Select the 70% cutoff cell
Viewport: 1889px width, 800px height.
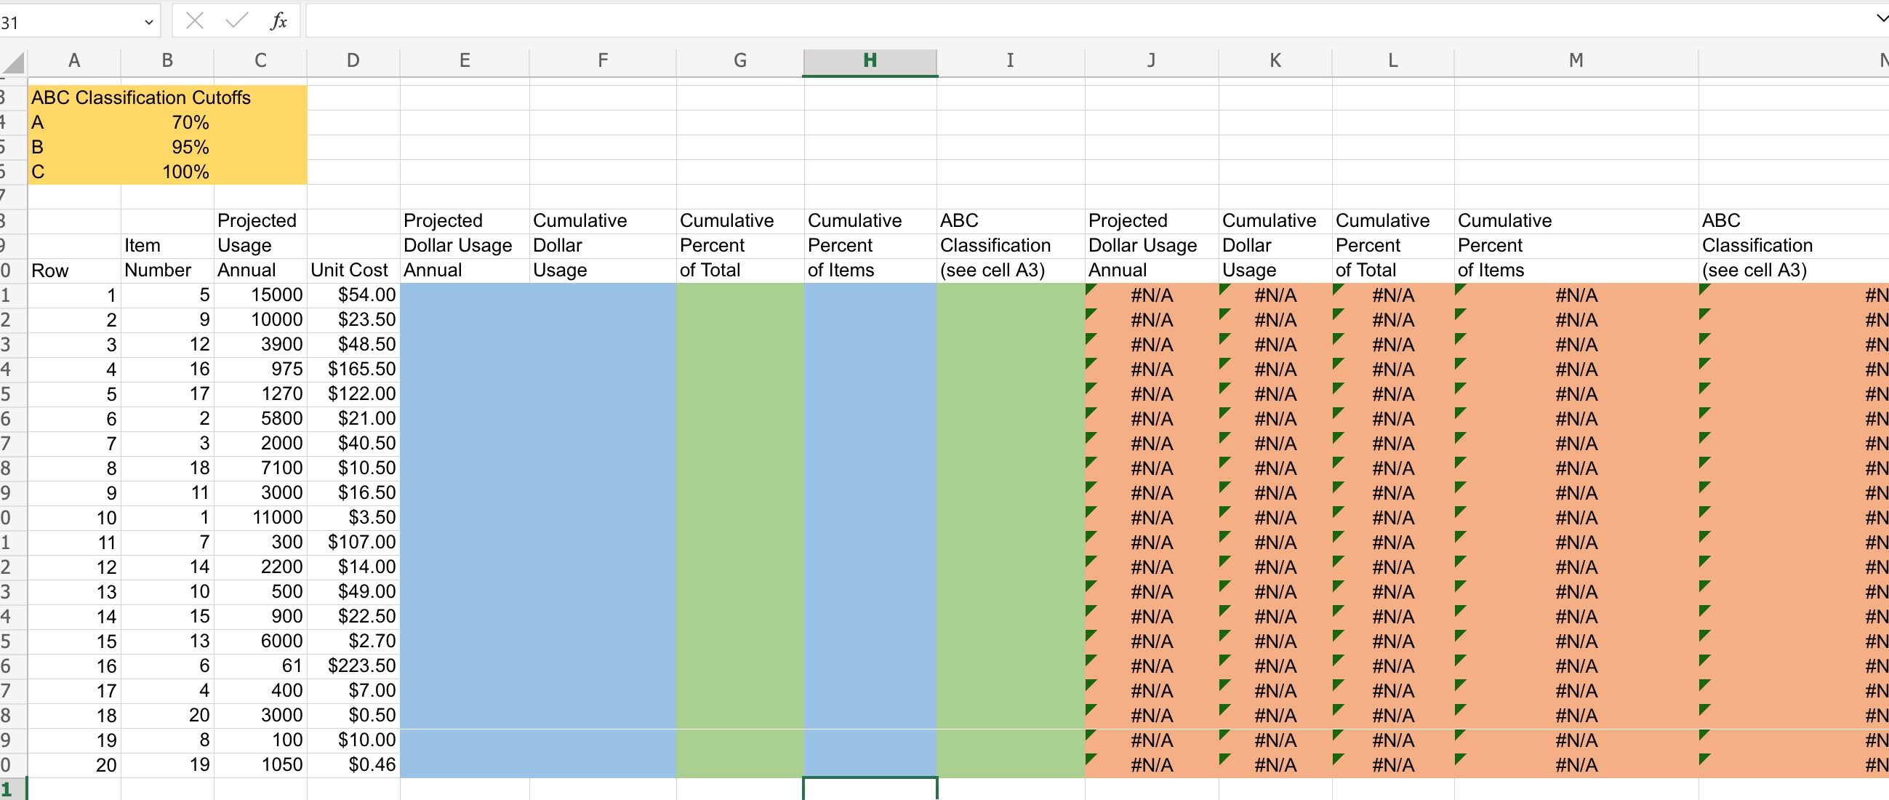pyautogui.click(x=167, y=122)
